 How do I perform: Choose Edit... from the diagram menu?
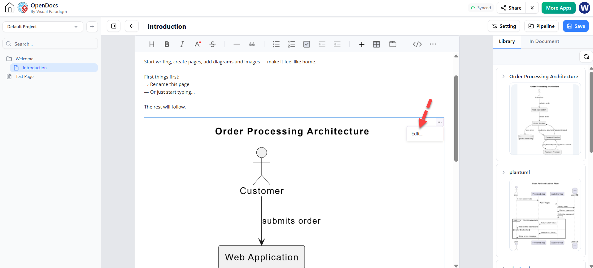point(425,134)
